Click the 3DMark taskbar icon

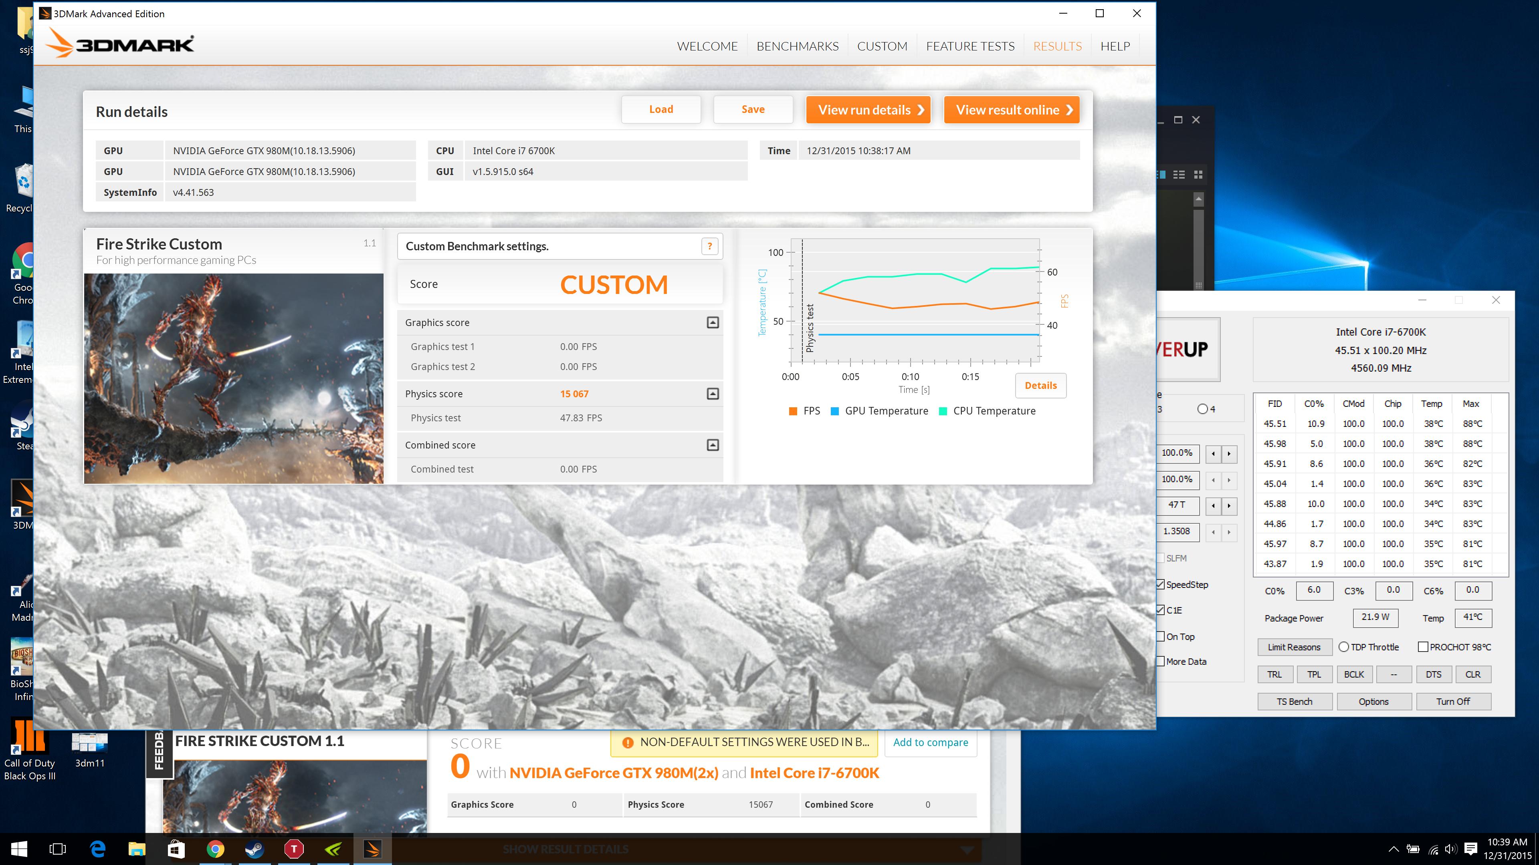click(372, 849)
